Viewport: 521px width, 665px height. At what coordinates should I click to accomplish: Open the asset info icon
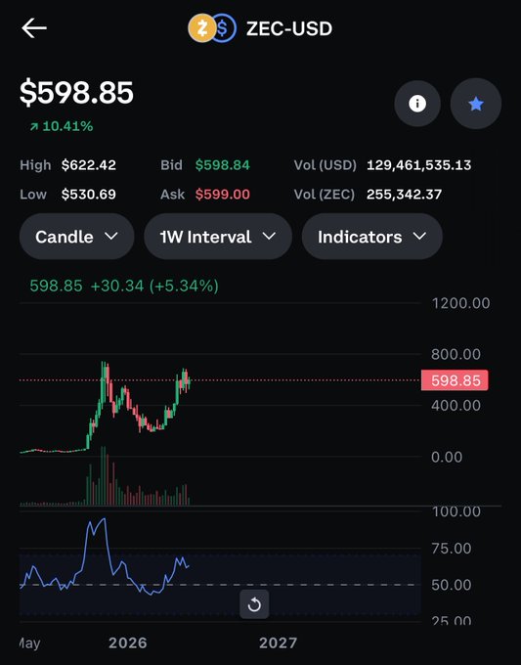pos(417,104)
